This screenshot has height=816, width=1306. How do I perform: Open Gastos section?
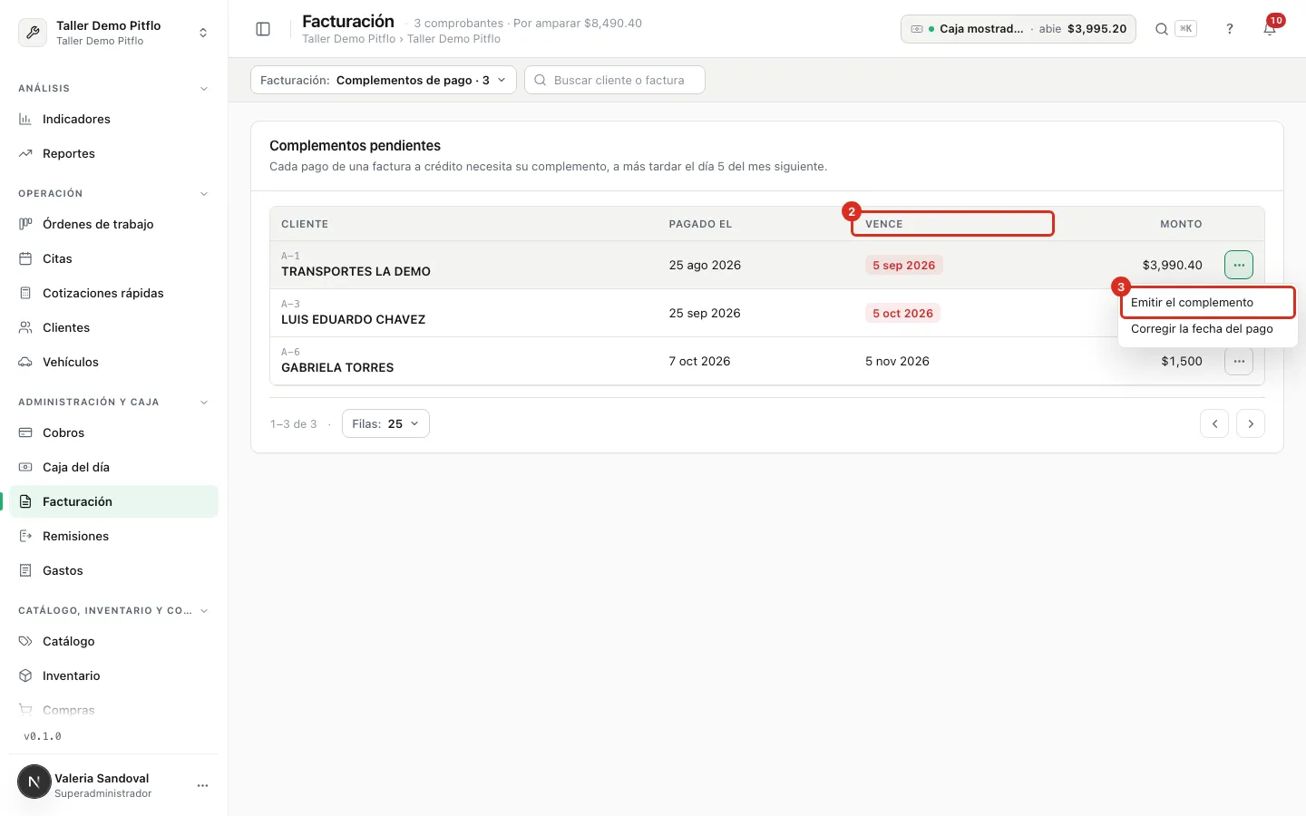pos(113,570)
